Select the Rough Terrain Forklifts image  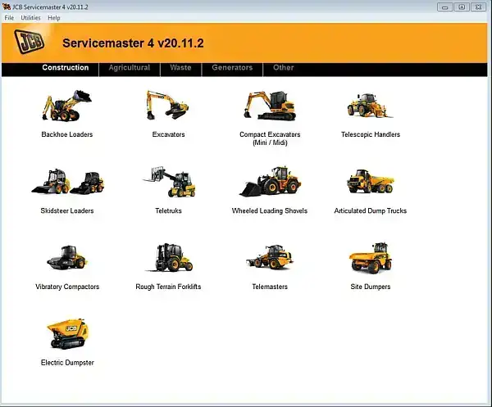[170, 257]
